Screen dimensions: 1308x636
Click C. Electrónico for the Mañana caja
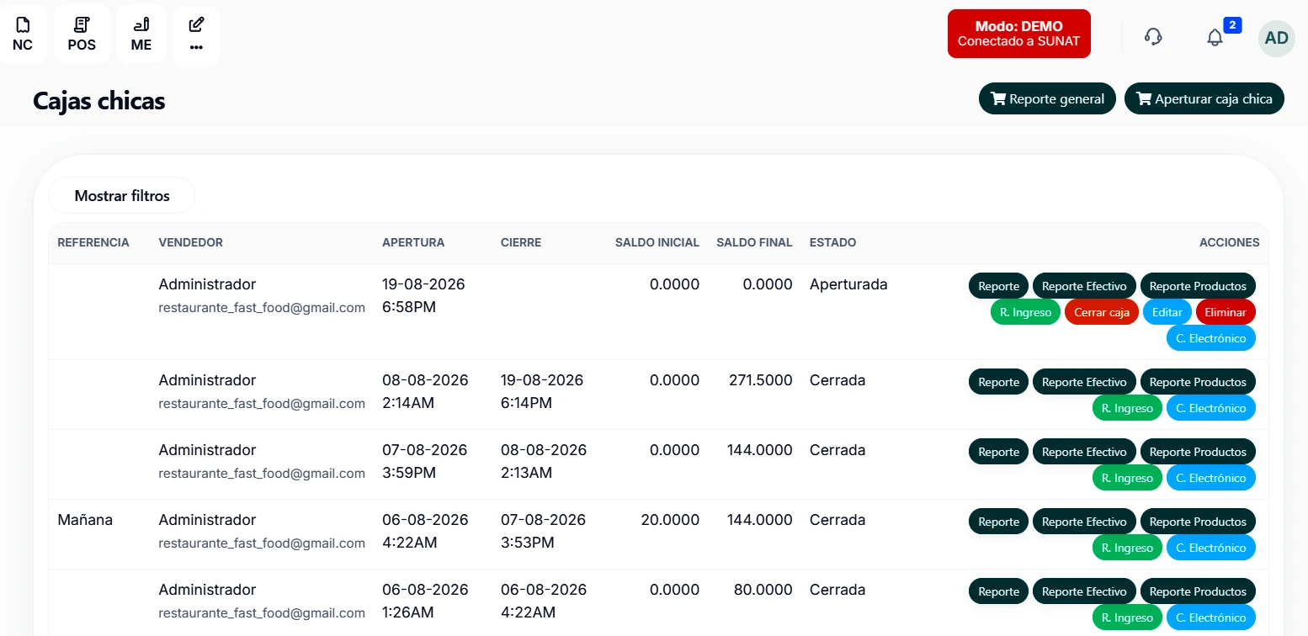(x=1211, y=548)
